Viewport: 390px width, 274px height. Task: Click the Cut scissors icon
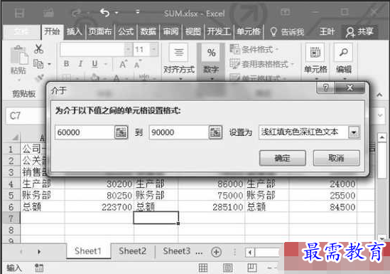tap(38, 49)
